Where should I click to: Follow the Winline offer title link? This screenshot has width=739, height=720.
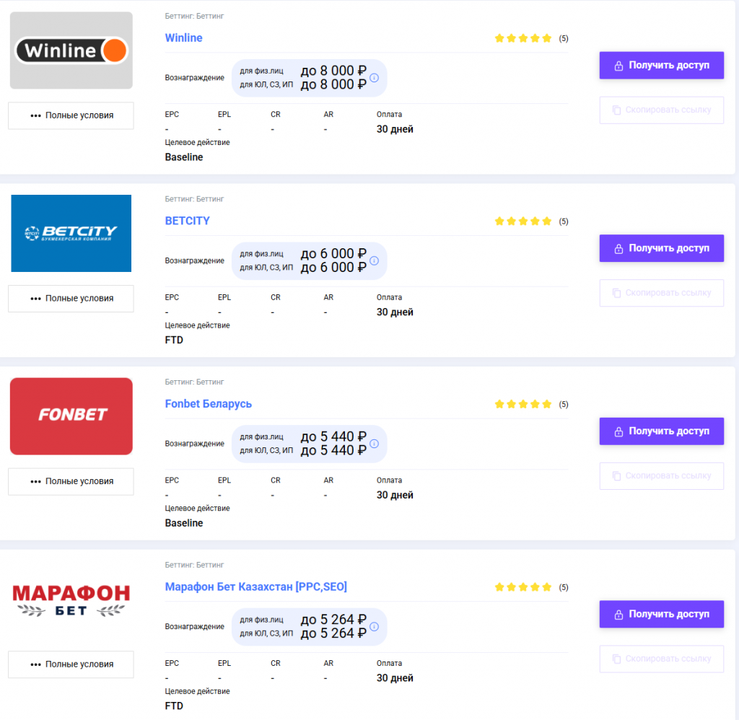click(x=183, y=38)
